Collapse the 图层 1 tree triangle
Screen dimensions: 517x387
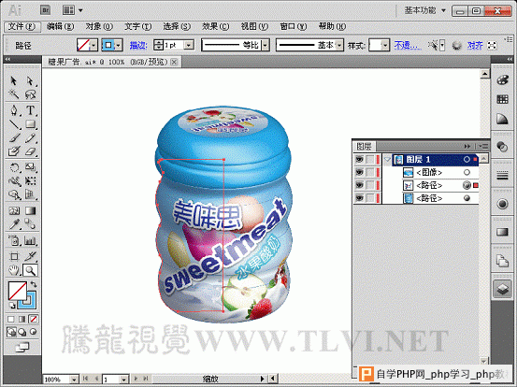point(387,160)
